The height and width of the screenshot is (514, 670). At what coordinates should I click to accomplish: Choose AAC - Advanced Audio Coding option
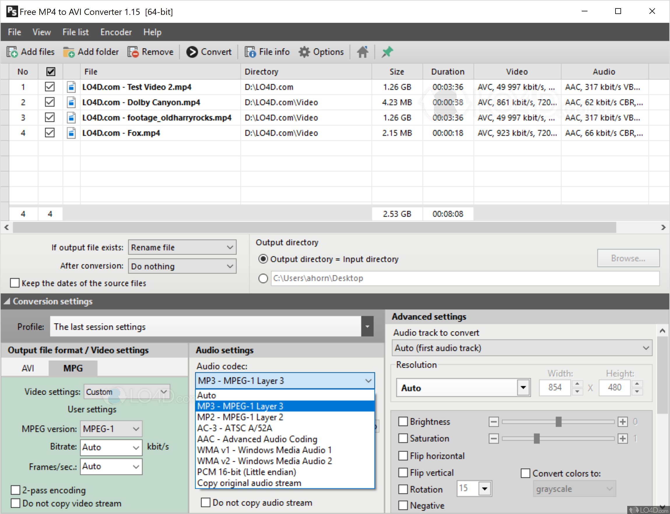click(257, 439)
